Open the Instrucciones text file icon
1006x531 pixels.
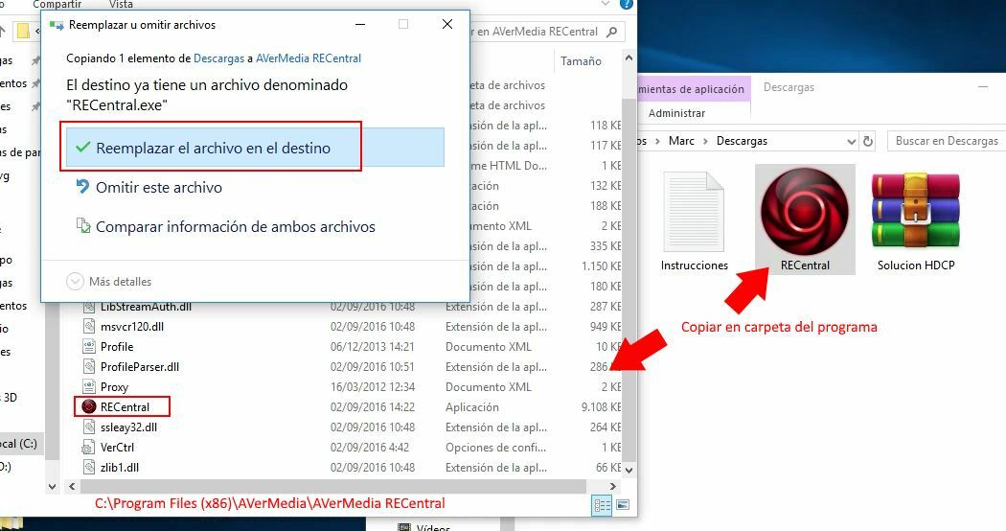(x=694, y=211)
